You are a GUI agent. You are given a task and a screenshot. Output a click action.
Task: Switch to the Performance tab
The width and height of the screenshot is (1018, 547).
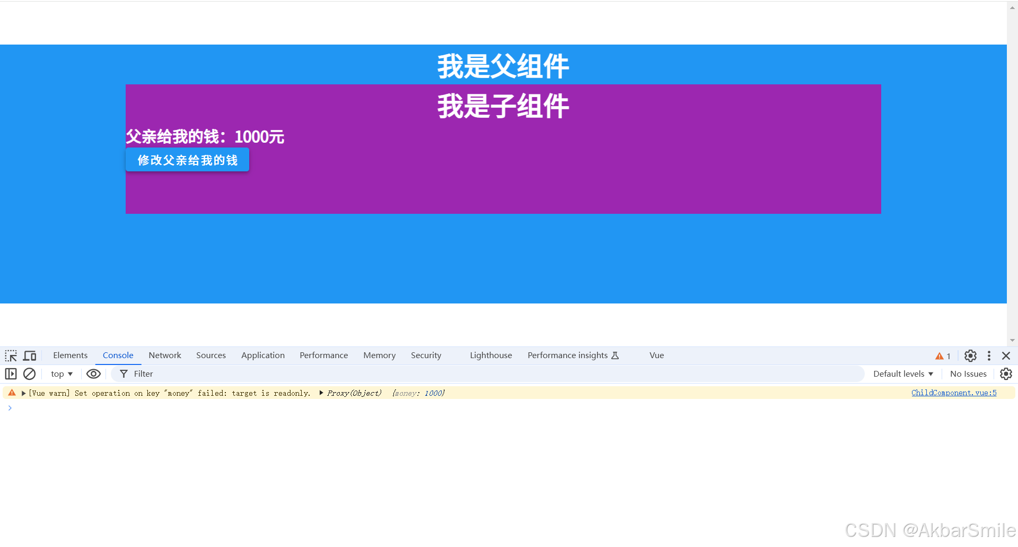324,355
